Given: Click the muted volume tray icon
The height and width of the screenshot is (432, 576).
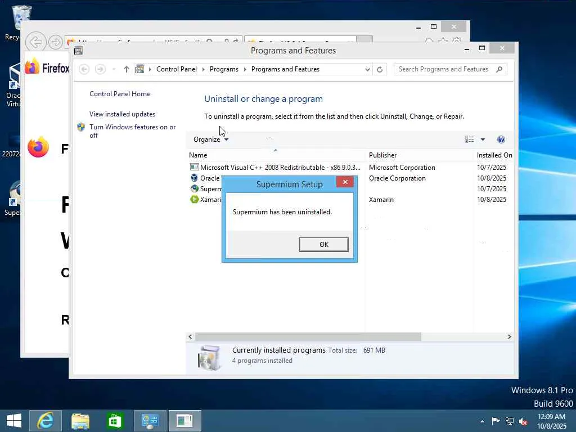Looking at the screenshot, I should click(523, 421).
